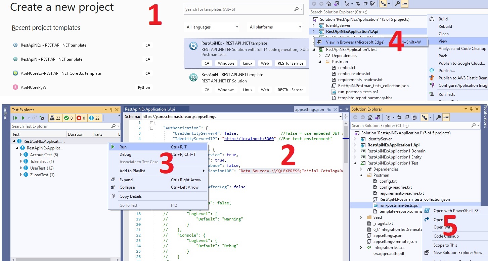Click Cancel test run icon in Test Explorer
Viewport: 488px width, 261px height.
[42, 118]
